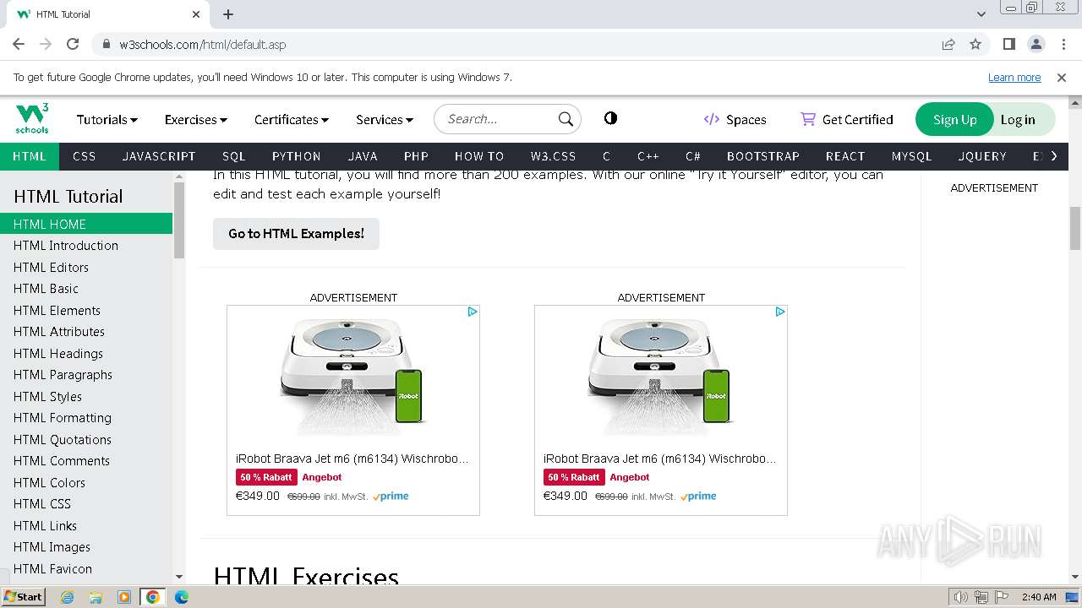Click the Action Center flag tray icon
The image size is (1082, 608).
[x=1001, y=597]
